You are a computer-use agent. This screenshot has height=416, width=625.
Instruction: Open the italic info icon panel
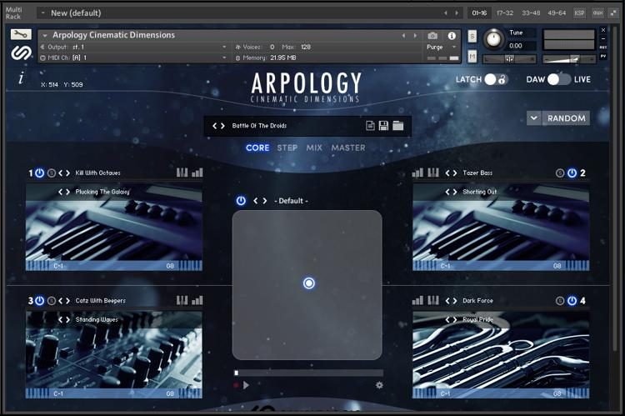pyautogui.click(x=21, y=78)
